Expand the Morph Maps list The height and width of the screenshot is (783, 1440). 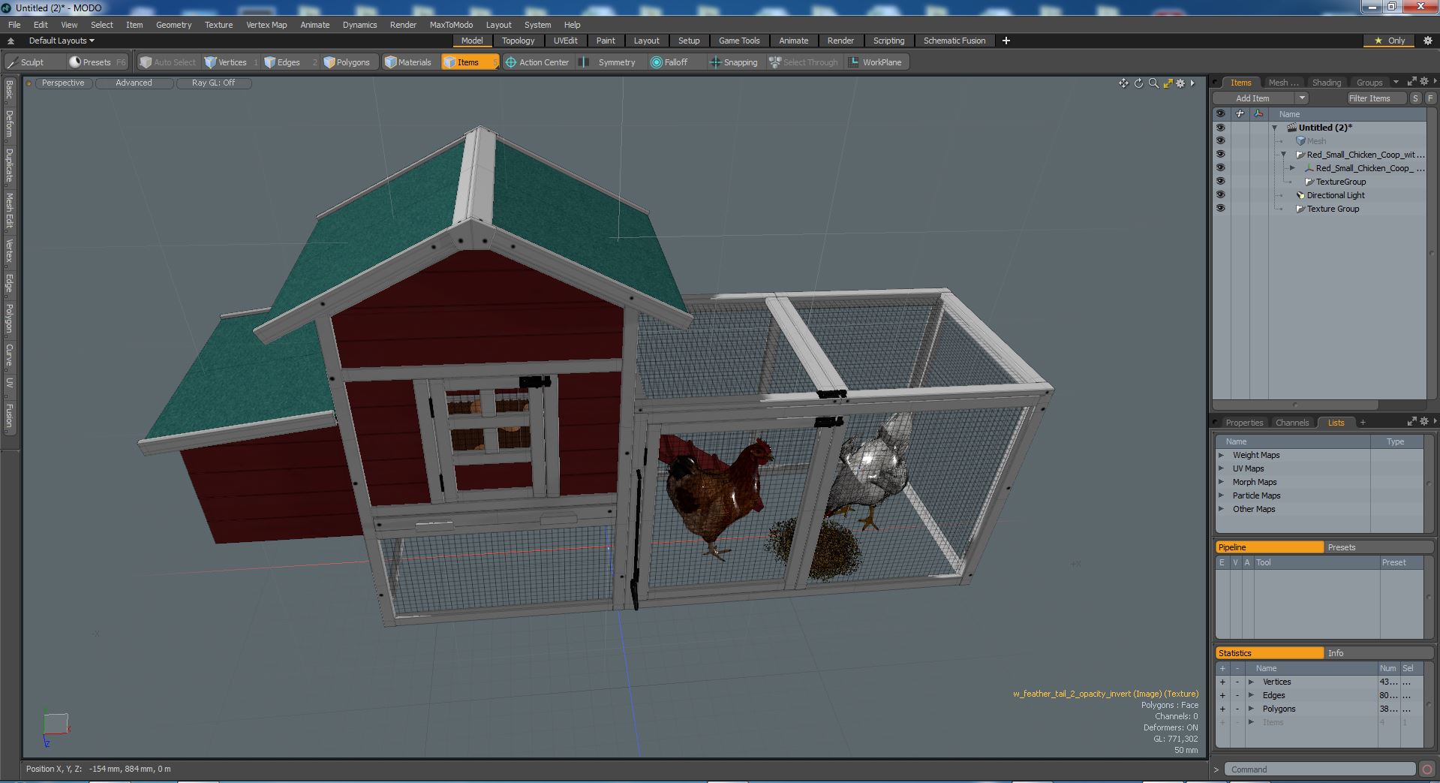[x=1221, y=482]
